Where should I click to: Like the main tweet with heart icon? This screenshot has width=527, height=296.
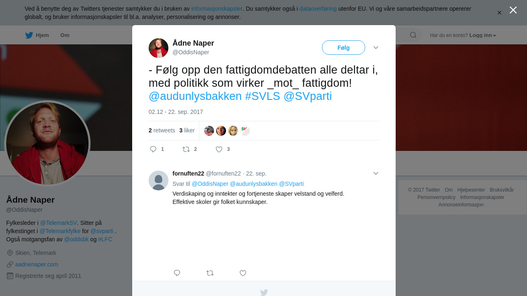click(x=219, y=149)
